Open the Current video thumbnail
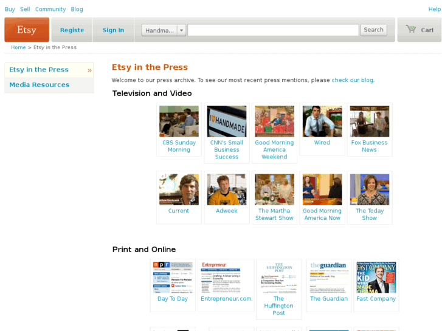 coord(179,189)
